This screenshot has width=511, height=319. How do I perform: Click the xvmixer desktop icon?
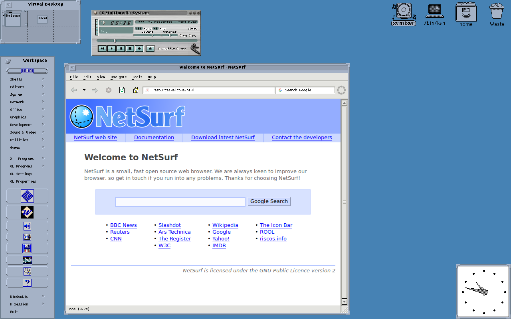pos(404,14)
